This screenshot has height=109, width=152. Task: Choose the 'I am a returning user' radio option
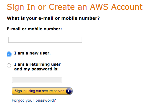[9, 65]
